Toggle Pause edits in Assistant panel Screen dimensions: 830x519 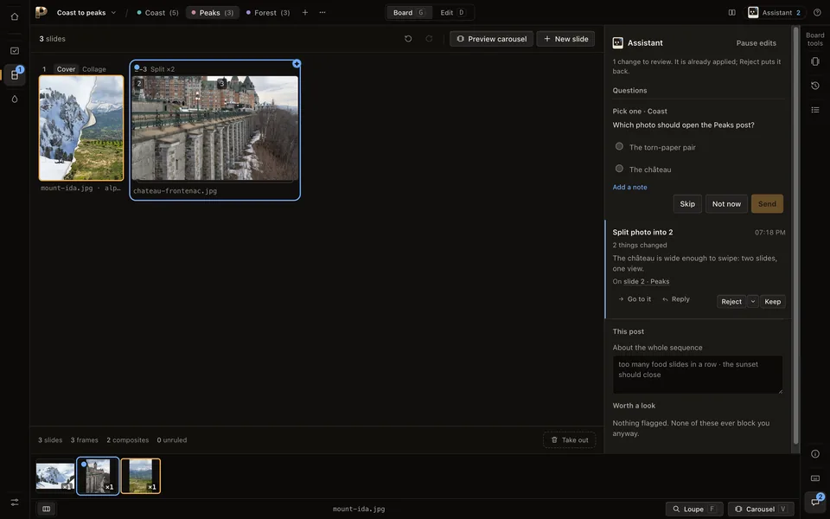coord(756,43)
